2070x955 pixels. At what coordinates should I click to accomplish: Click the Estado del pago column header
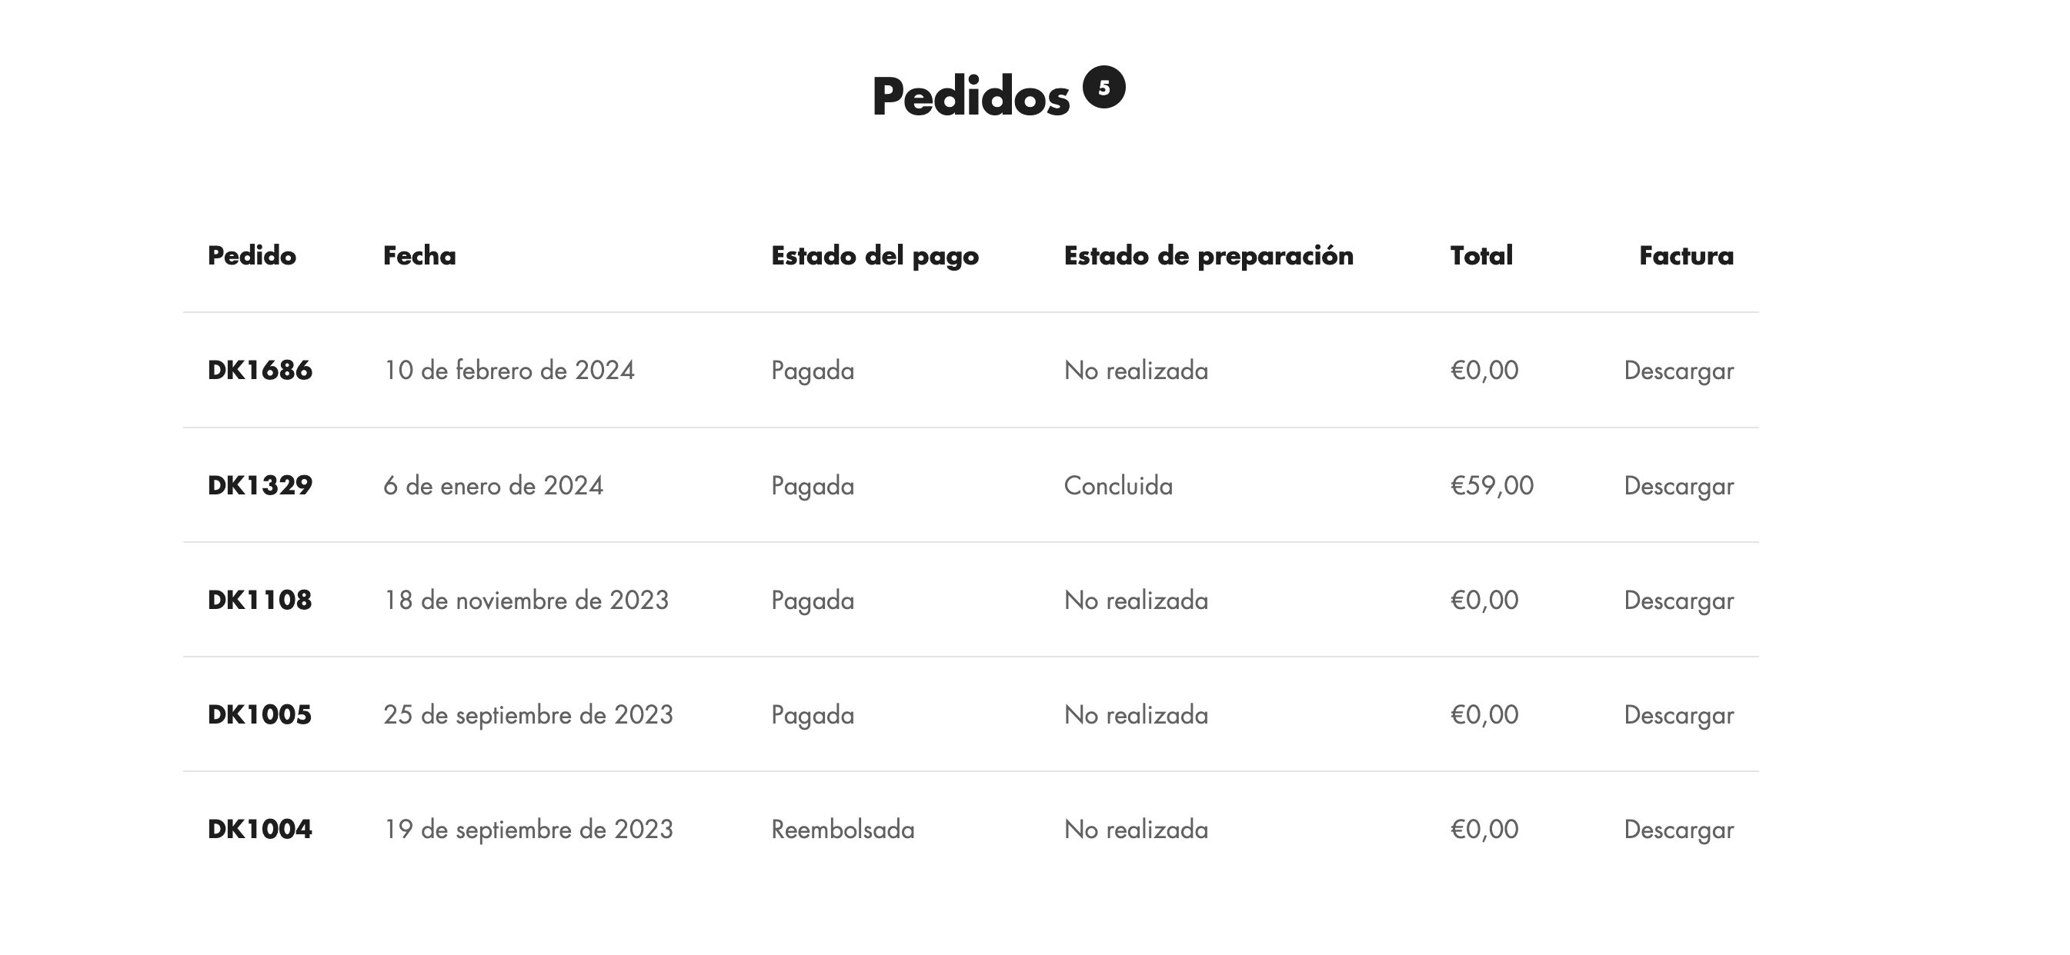(875, 256)
